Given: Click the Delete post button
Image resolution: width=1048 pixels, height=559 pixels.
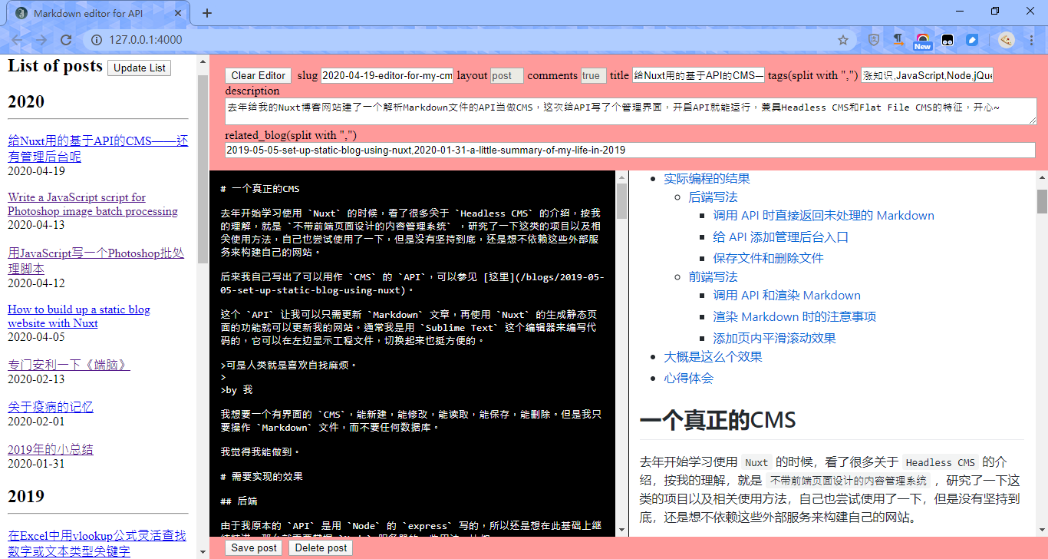Looking at the screenshot, I should click(x=321, y=547).
